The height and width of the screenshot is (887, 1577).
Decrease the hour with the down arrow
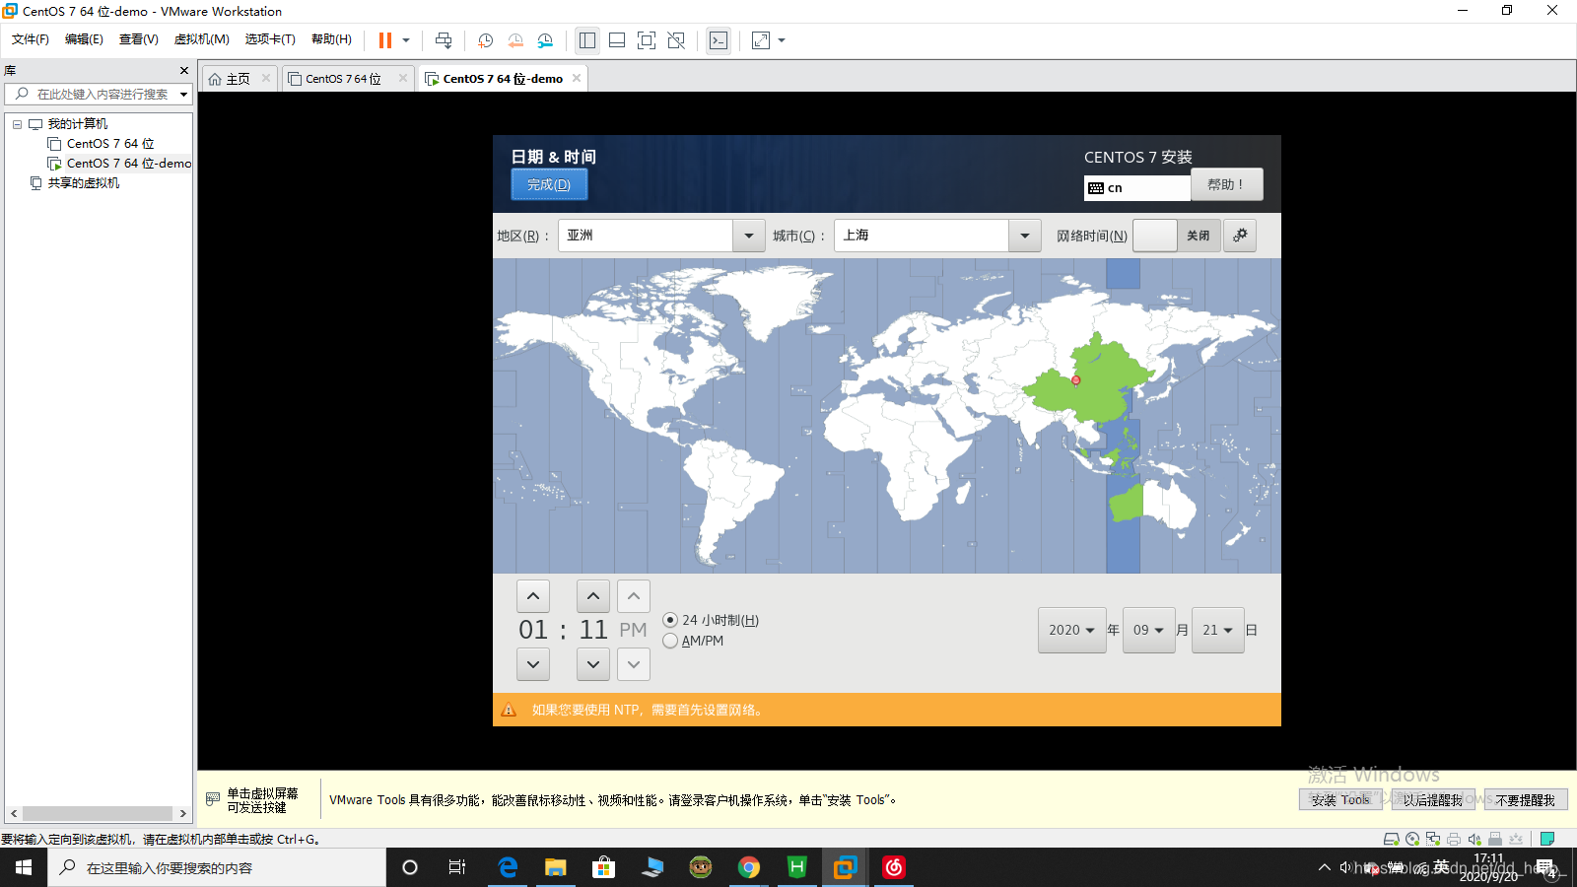533,664
